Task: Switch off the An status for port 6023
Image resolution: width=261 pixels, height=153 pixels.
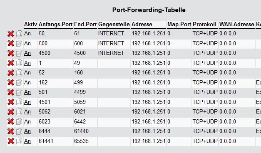Action: [x=27, y=121]
